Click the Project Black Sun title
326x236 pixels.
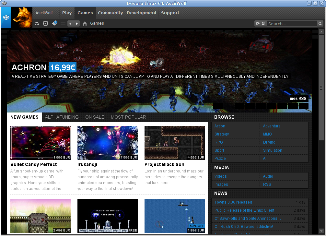click(164, 164)
